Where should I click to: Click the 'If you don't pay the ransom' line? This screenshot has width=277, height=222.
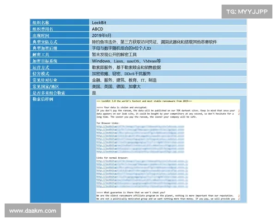coord(166,111)
